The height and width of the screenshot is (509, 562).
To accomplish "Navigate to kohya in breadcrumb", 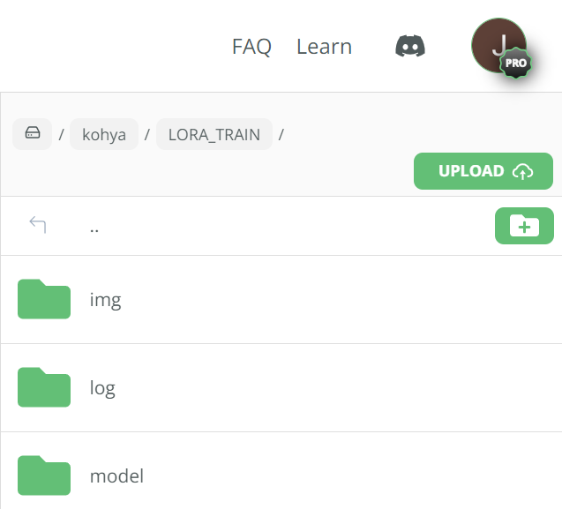I will coord(104,135).
